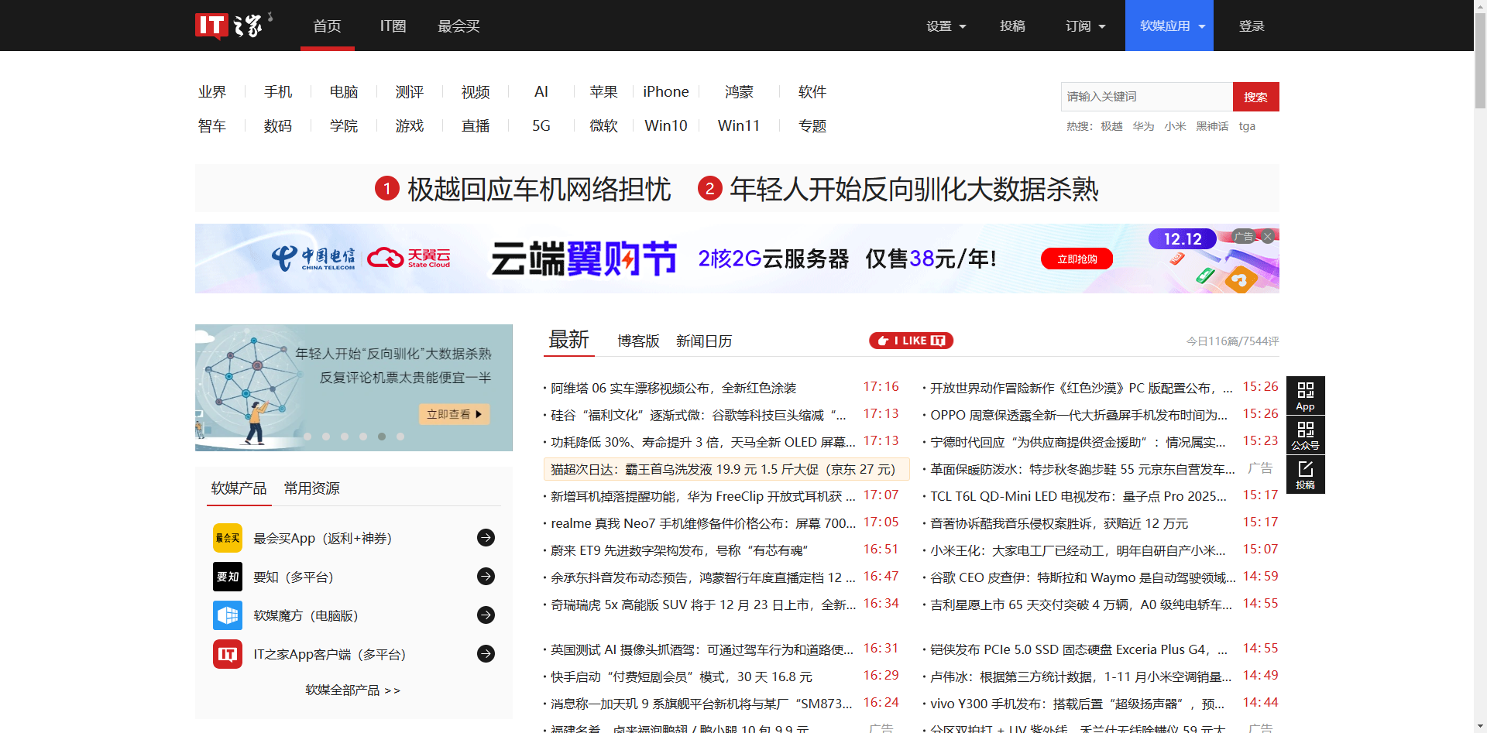Open the 鸿蒙 category in navigation

[x=739, y=92]
